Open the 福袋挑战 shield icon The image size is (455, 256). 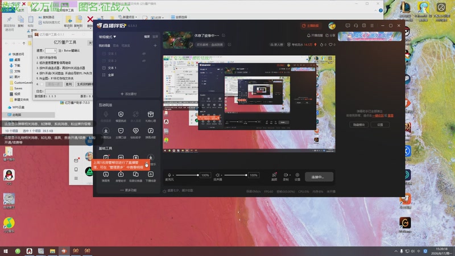point(121,114)
